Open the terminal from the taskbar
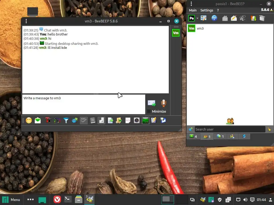 [68, 199]
